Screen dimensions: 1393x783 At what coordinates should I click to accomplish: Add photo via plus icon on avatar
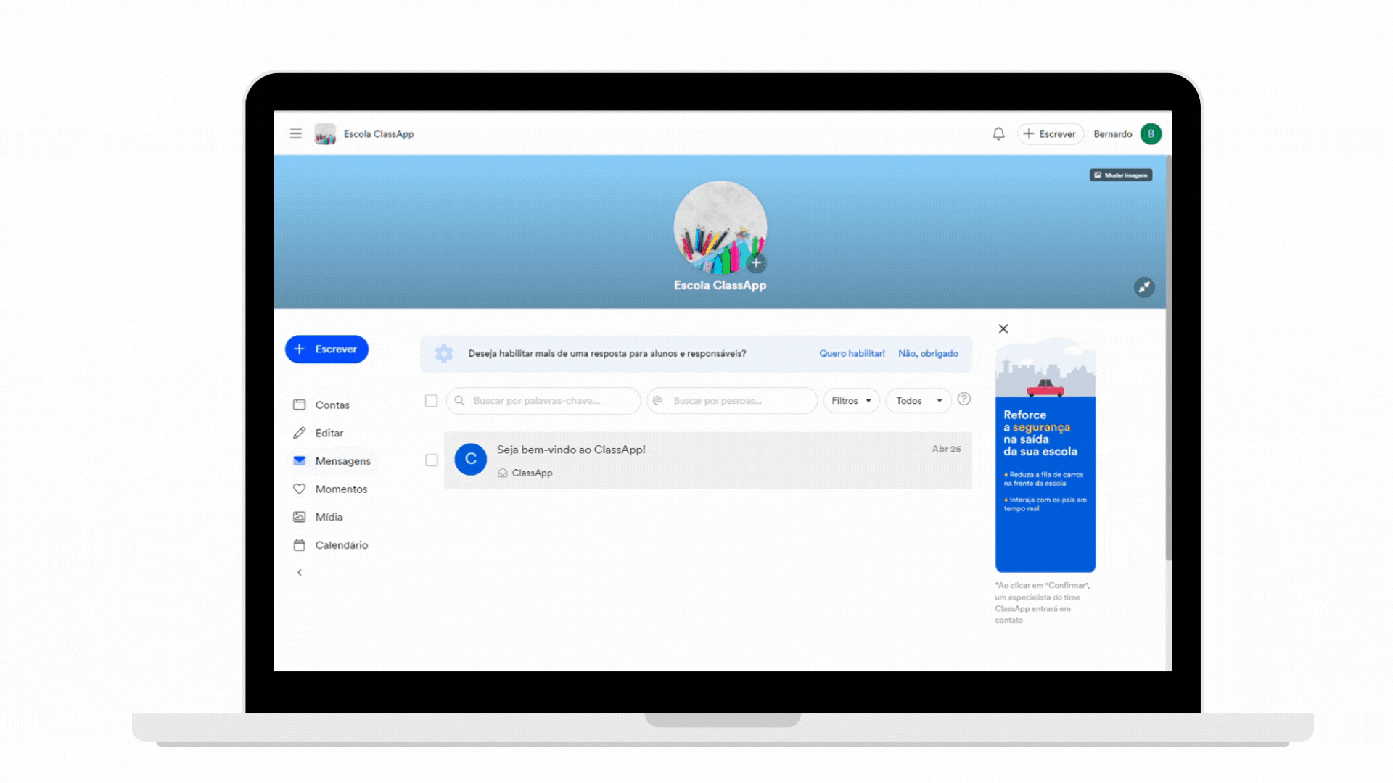(x=756, y=263)
